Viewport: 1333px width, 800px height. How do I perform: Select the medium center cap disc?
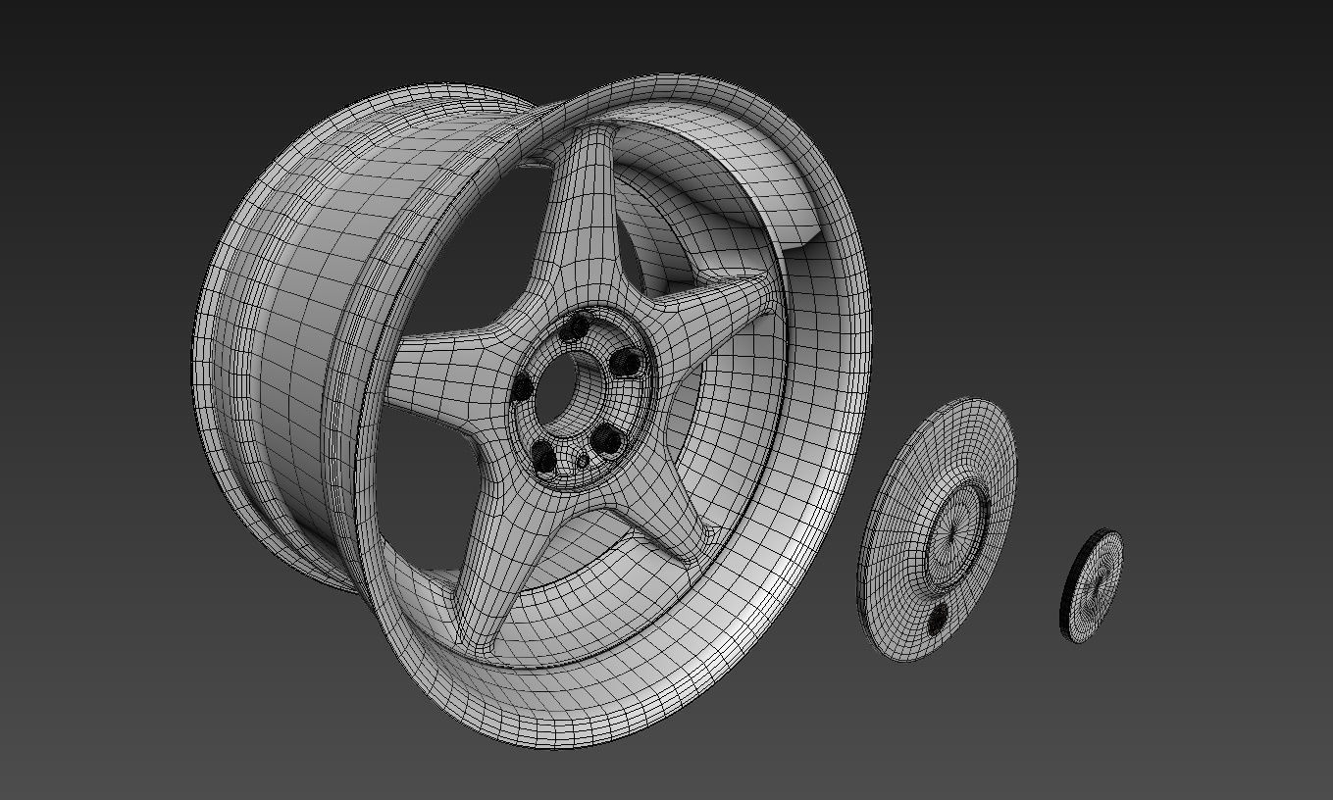937,529
